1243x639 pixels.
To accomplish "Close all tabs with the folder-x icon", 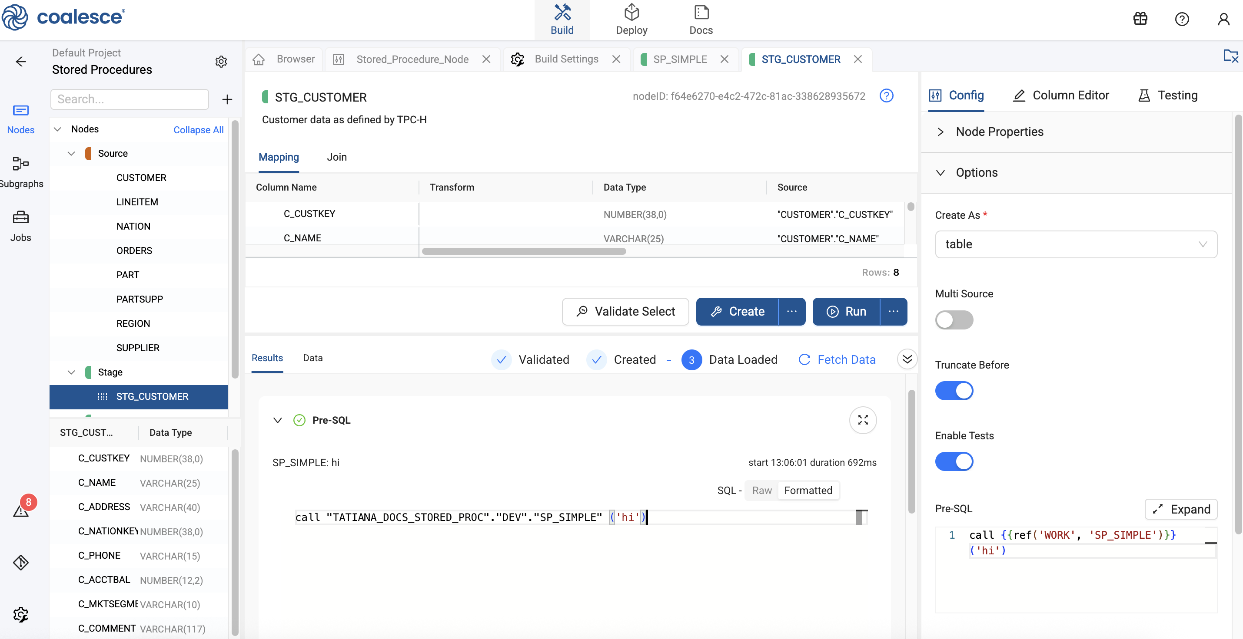I will (1230, 57).
